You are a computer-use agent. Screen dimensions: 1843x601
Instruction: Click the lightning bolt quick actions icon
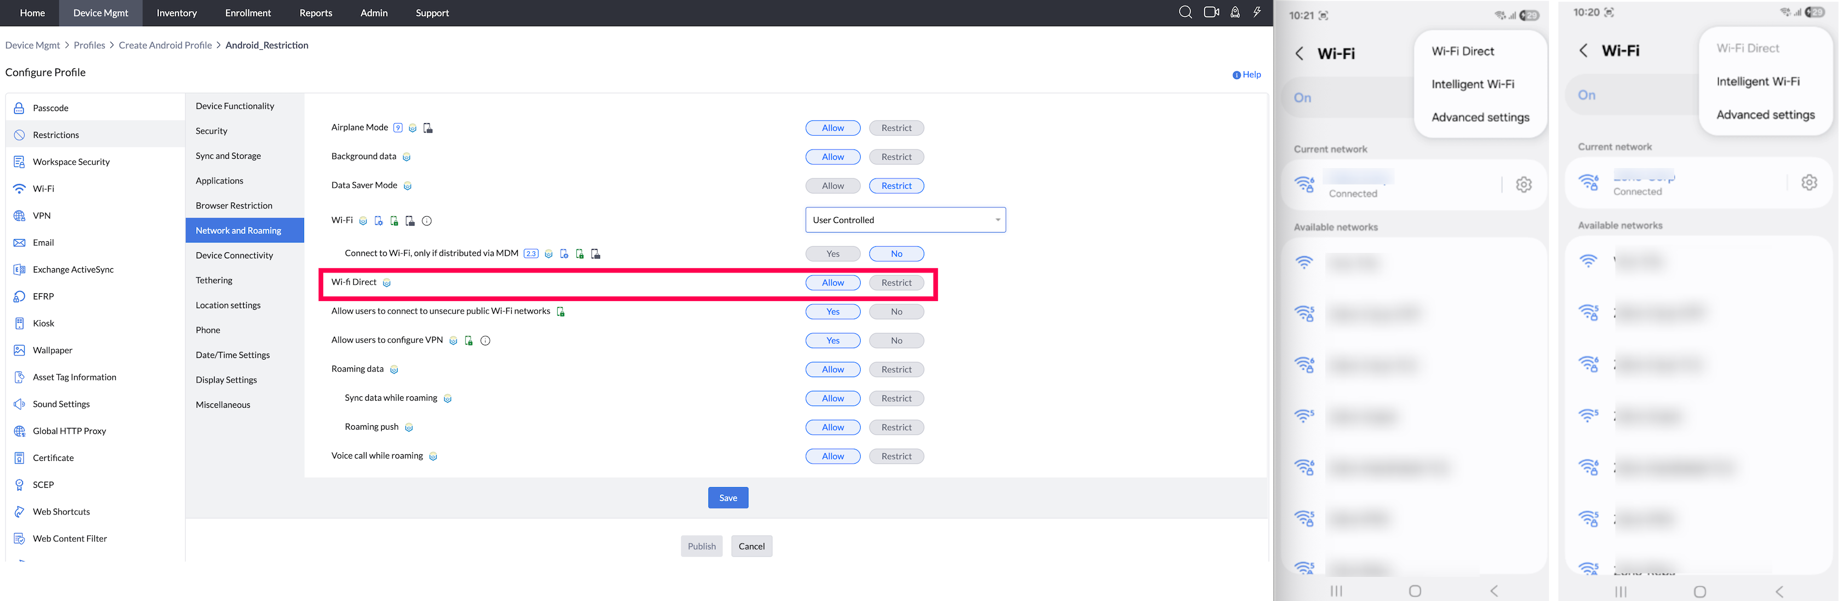[1256, 12]
